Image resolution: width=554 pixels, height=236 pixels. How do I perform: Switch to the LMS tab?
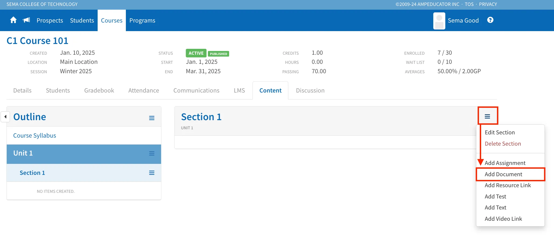[x=239, y=90]
